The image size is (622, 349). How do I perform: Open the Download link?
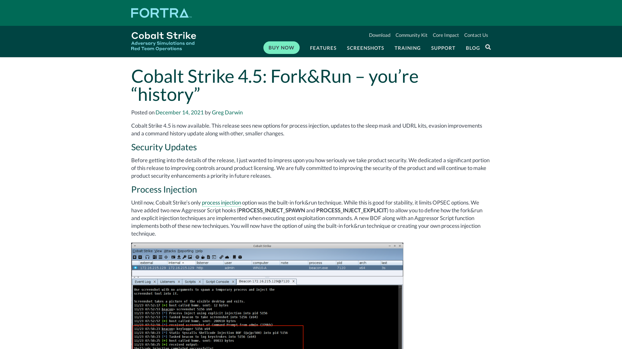tap(379, 35)
